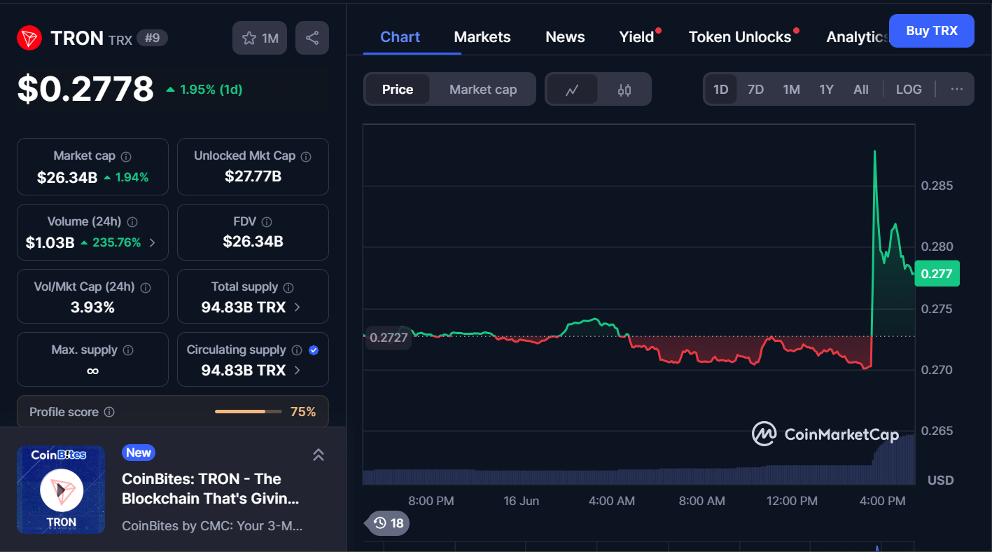992x552 pixels.
Task: Open the Yield tab
Action: (x=636, y=37)
